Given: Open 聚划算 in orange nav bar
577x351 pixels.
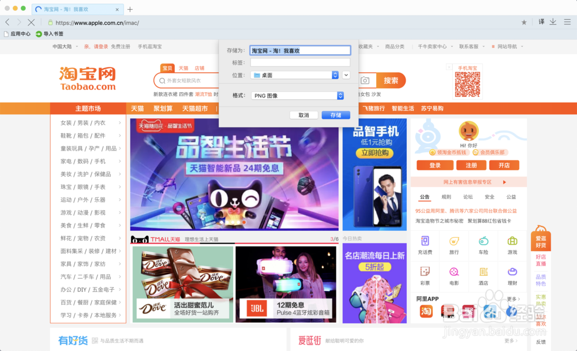Looking at the screenshot, I should point(163,109).
